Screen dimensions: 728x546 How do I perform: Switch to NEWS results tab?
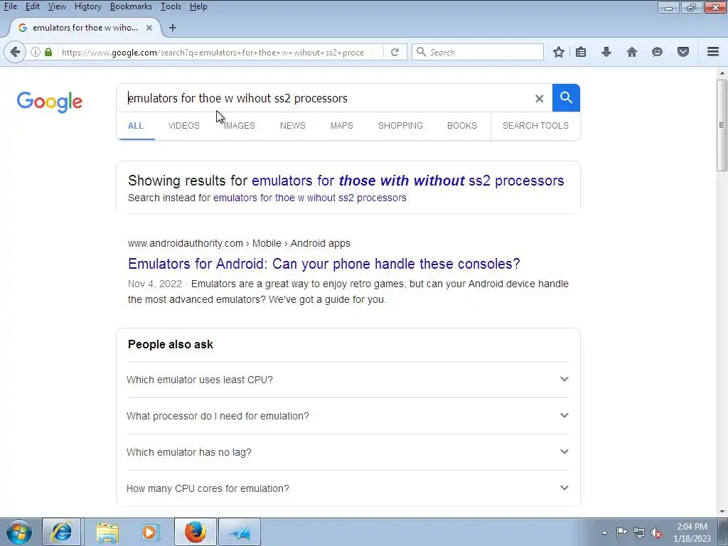292,126
